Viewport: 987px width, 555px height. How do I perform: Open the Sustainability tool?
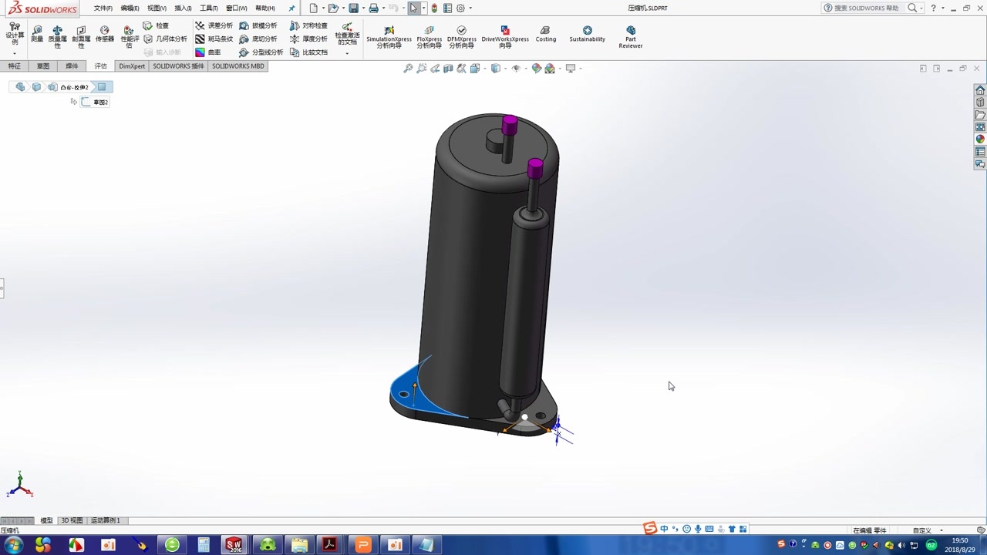click(587, 34)
